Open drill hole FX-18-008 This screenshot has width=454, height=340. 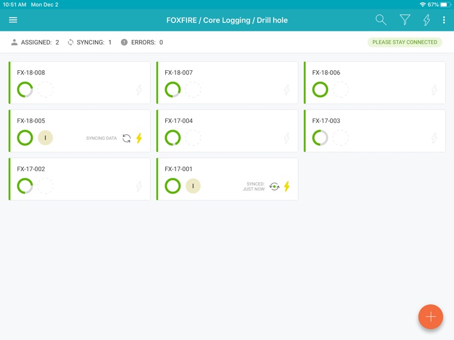(79, 82)
